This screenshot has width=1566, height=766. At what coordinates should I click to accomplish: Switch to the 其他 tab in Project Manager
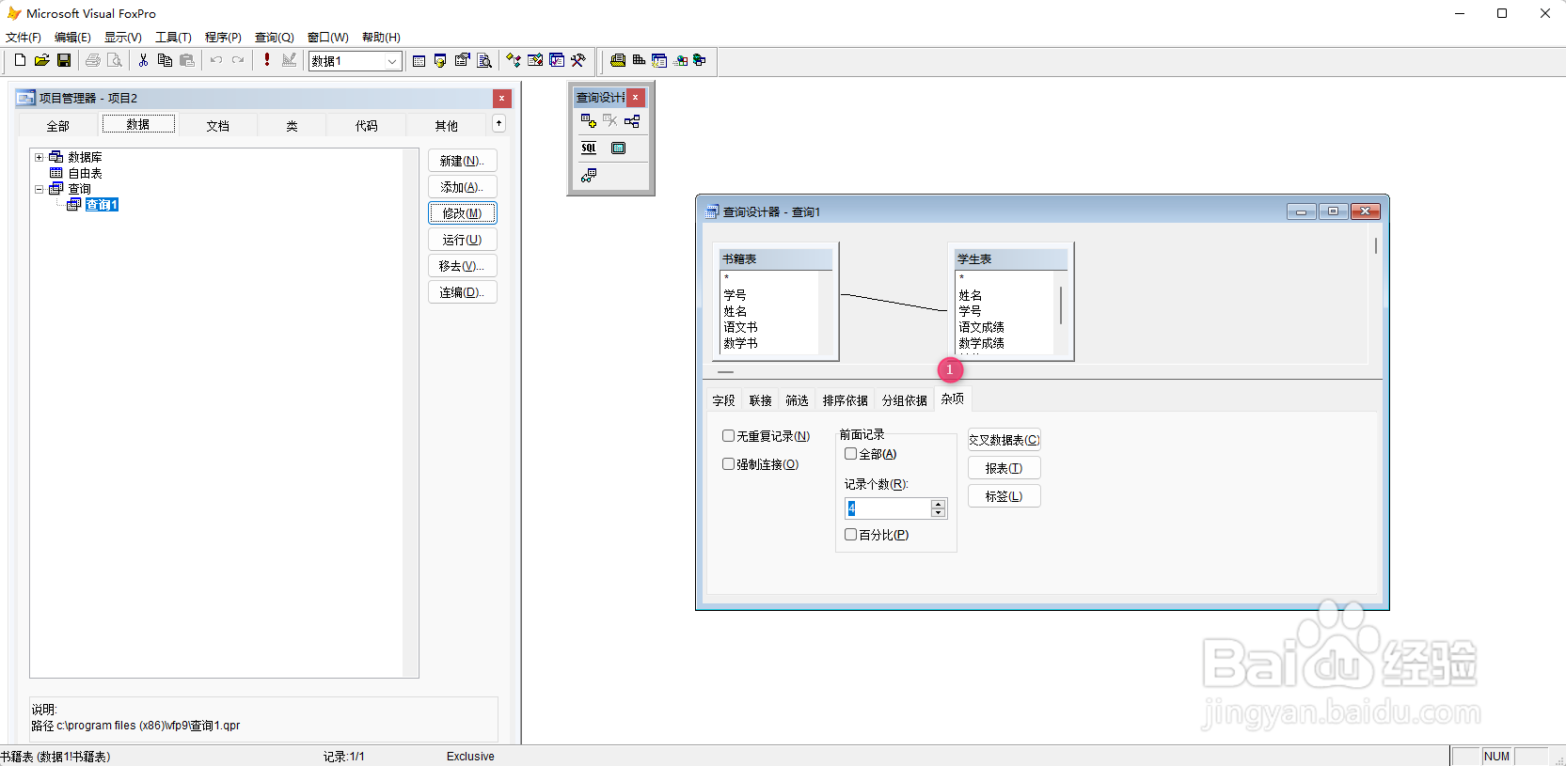pos(447,126)
